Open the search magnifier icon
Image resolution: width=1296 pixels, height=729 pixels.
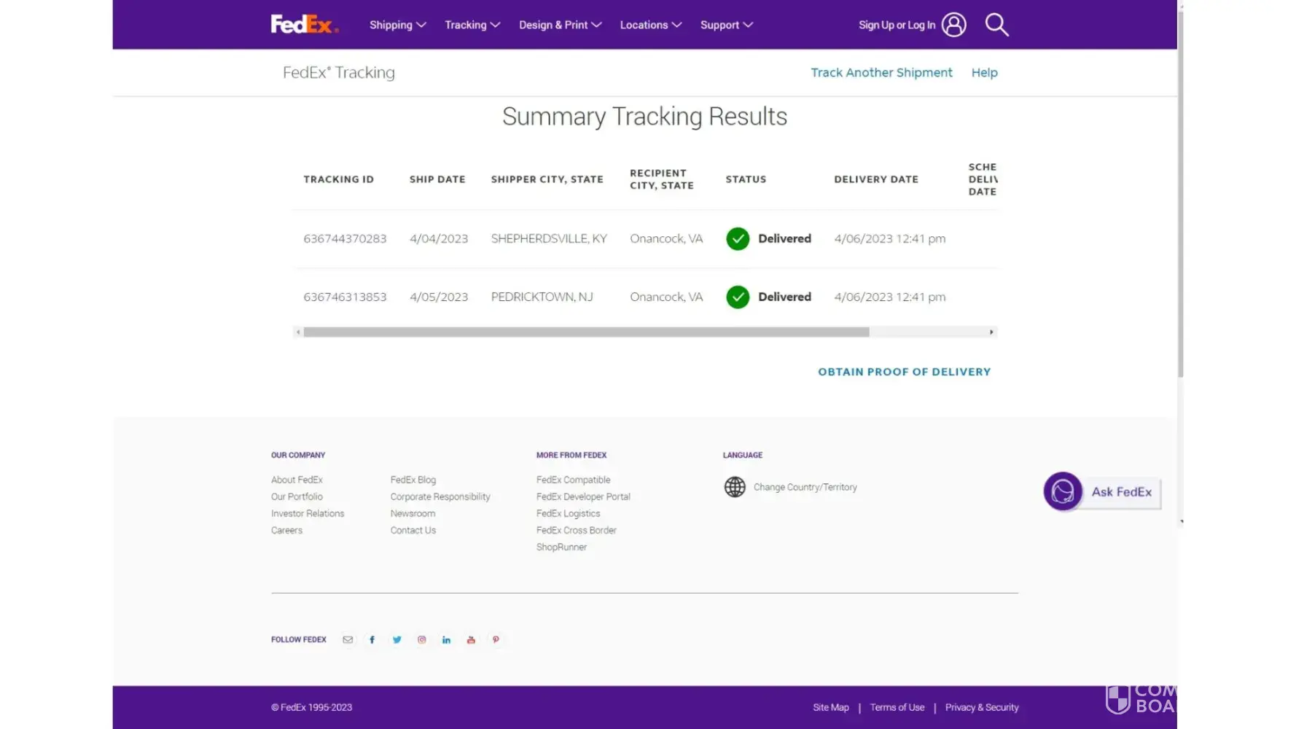click(996, 25)
